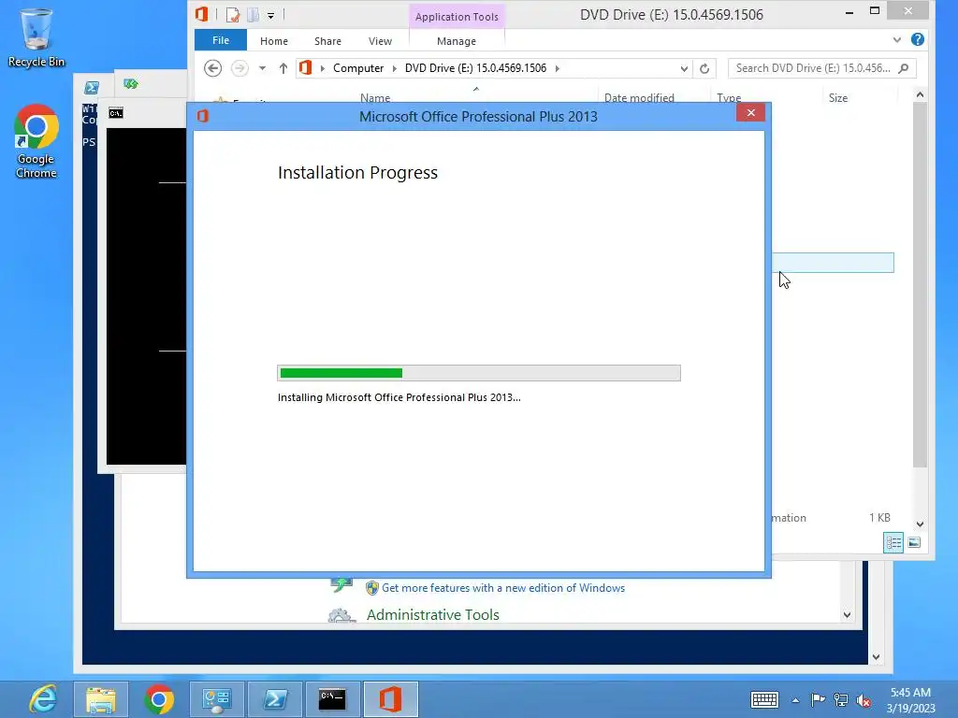Close the Office installation dialog
The image size is (958, 718).
click(751, 113)
